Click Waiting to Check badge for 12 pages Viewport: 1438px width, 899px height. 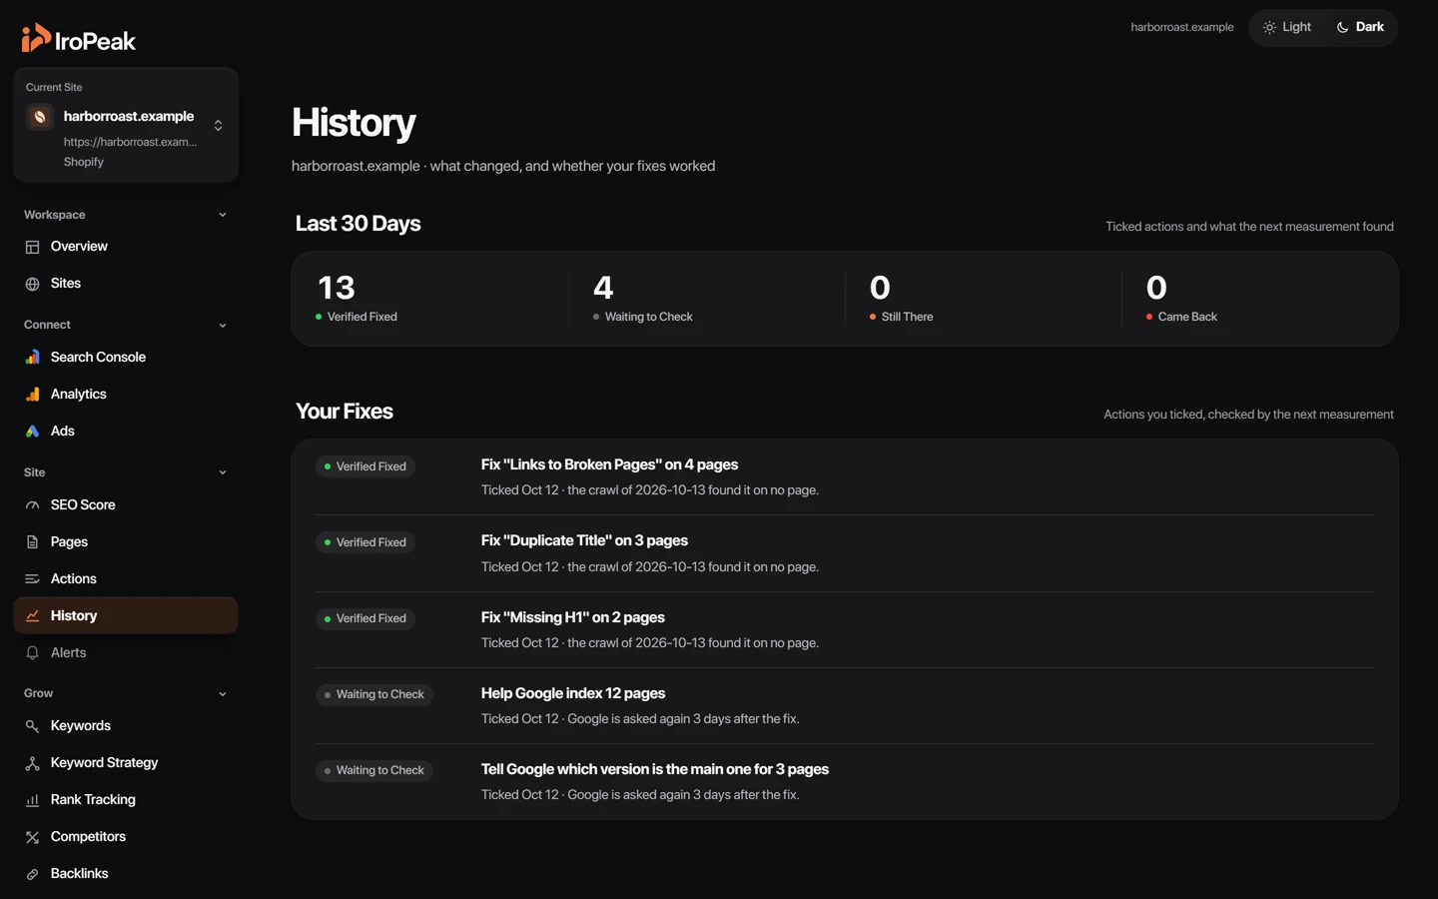point(374,694)
